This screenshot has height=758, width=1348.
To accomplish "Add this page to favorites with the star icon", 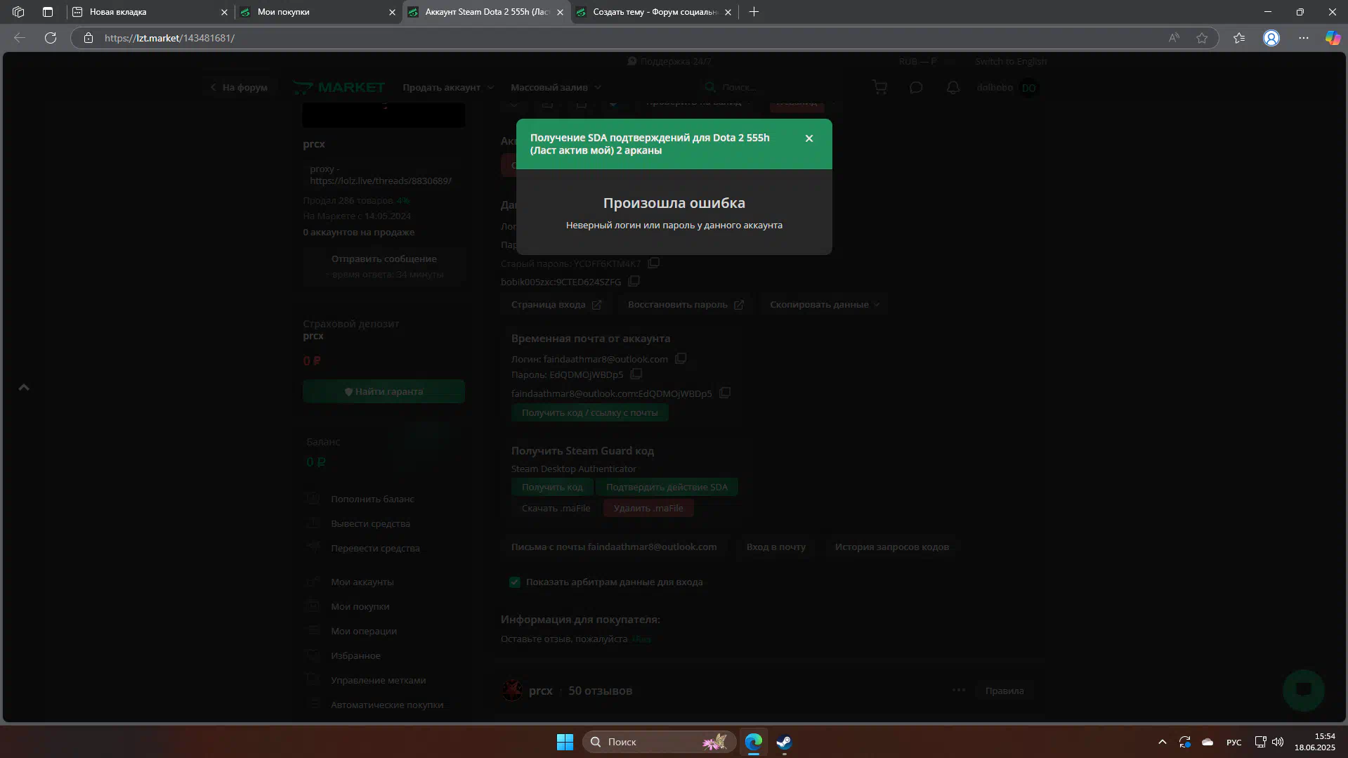I will tap(1202, 38).
